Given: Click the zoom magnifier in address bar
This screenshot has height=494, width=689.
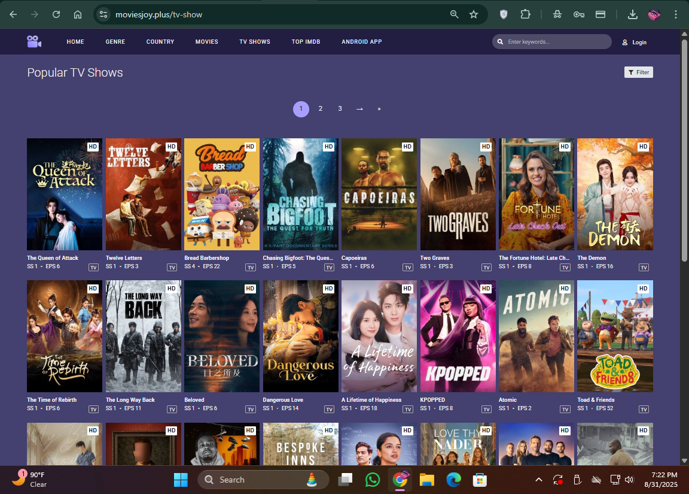Looking at the screenshot, I should click(455, 14).
